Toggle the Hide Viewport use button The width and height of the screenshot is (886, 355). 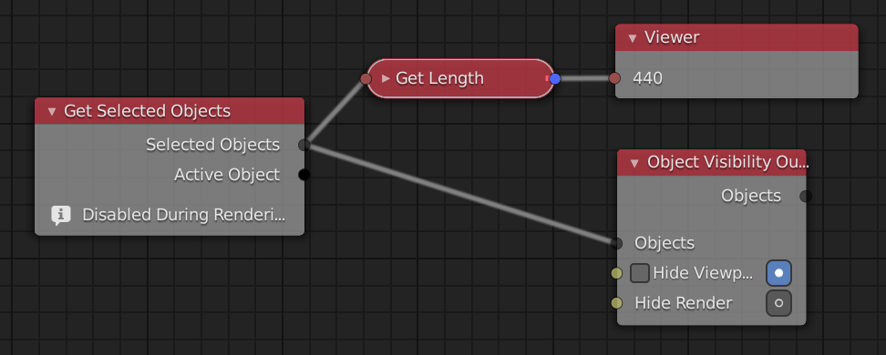(x=778, y=273)
